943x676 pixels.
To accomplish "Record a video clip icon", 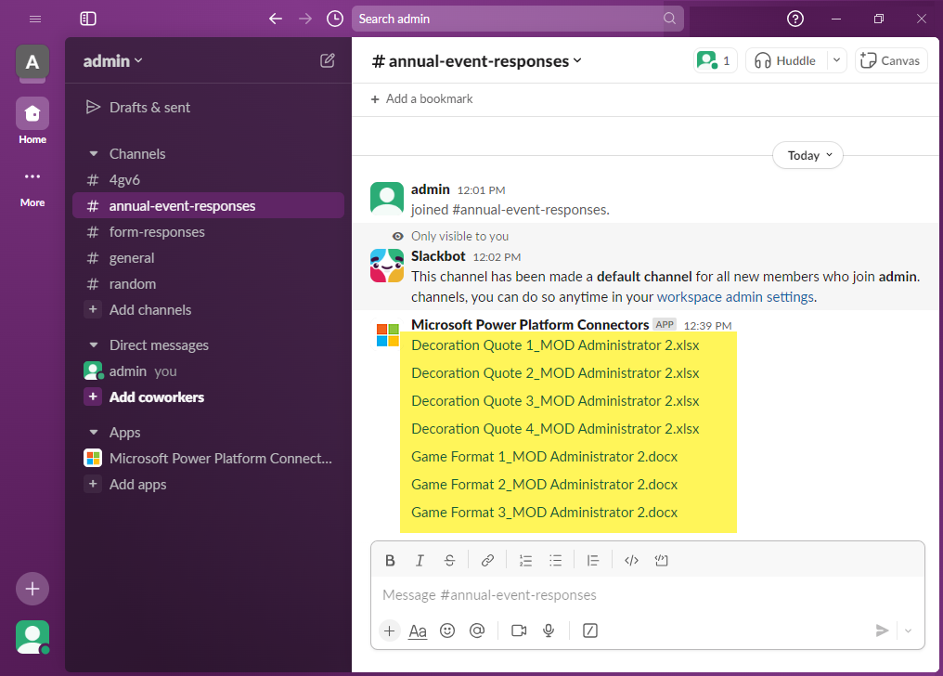I will (519, 630).
